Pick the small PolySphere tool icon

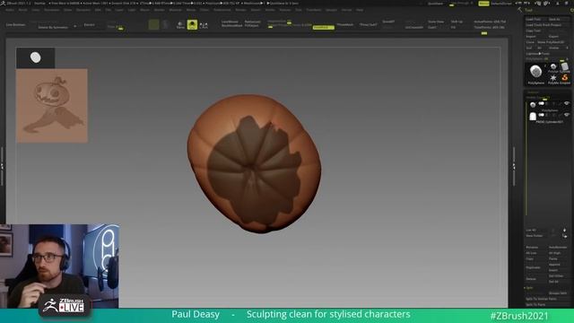click(553, 66)
